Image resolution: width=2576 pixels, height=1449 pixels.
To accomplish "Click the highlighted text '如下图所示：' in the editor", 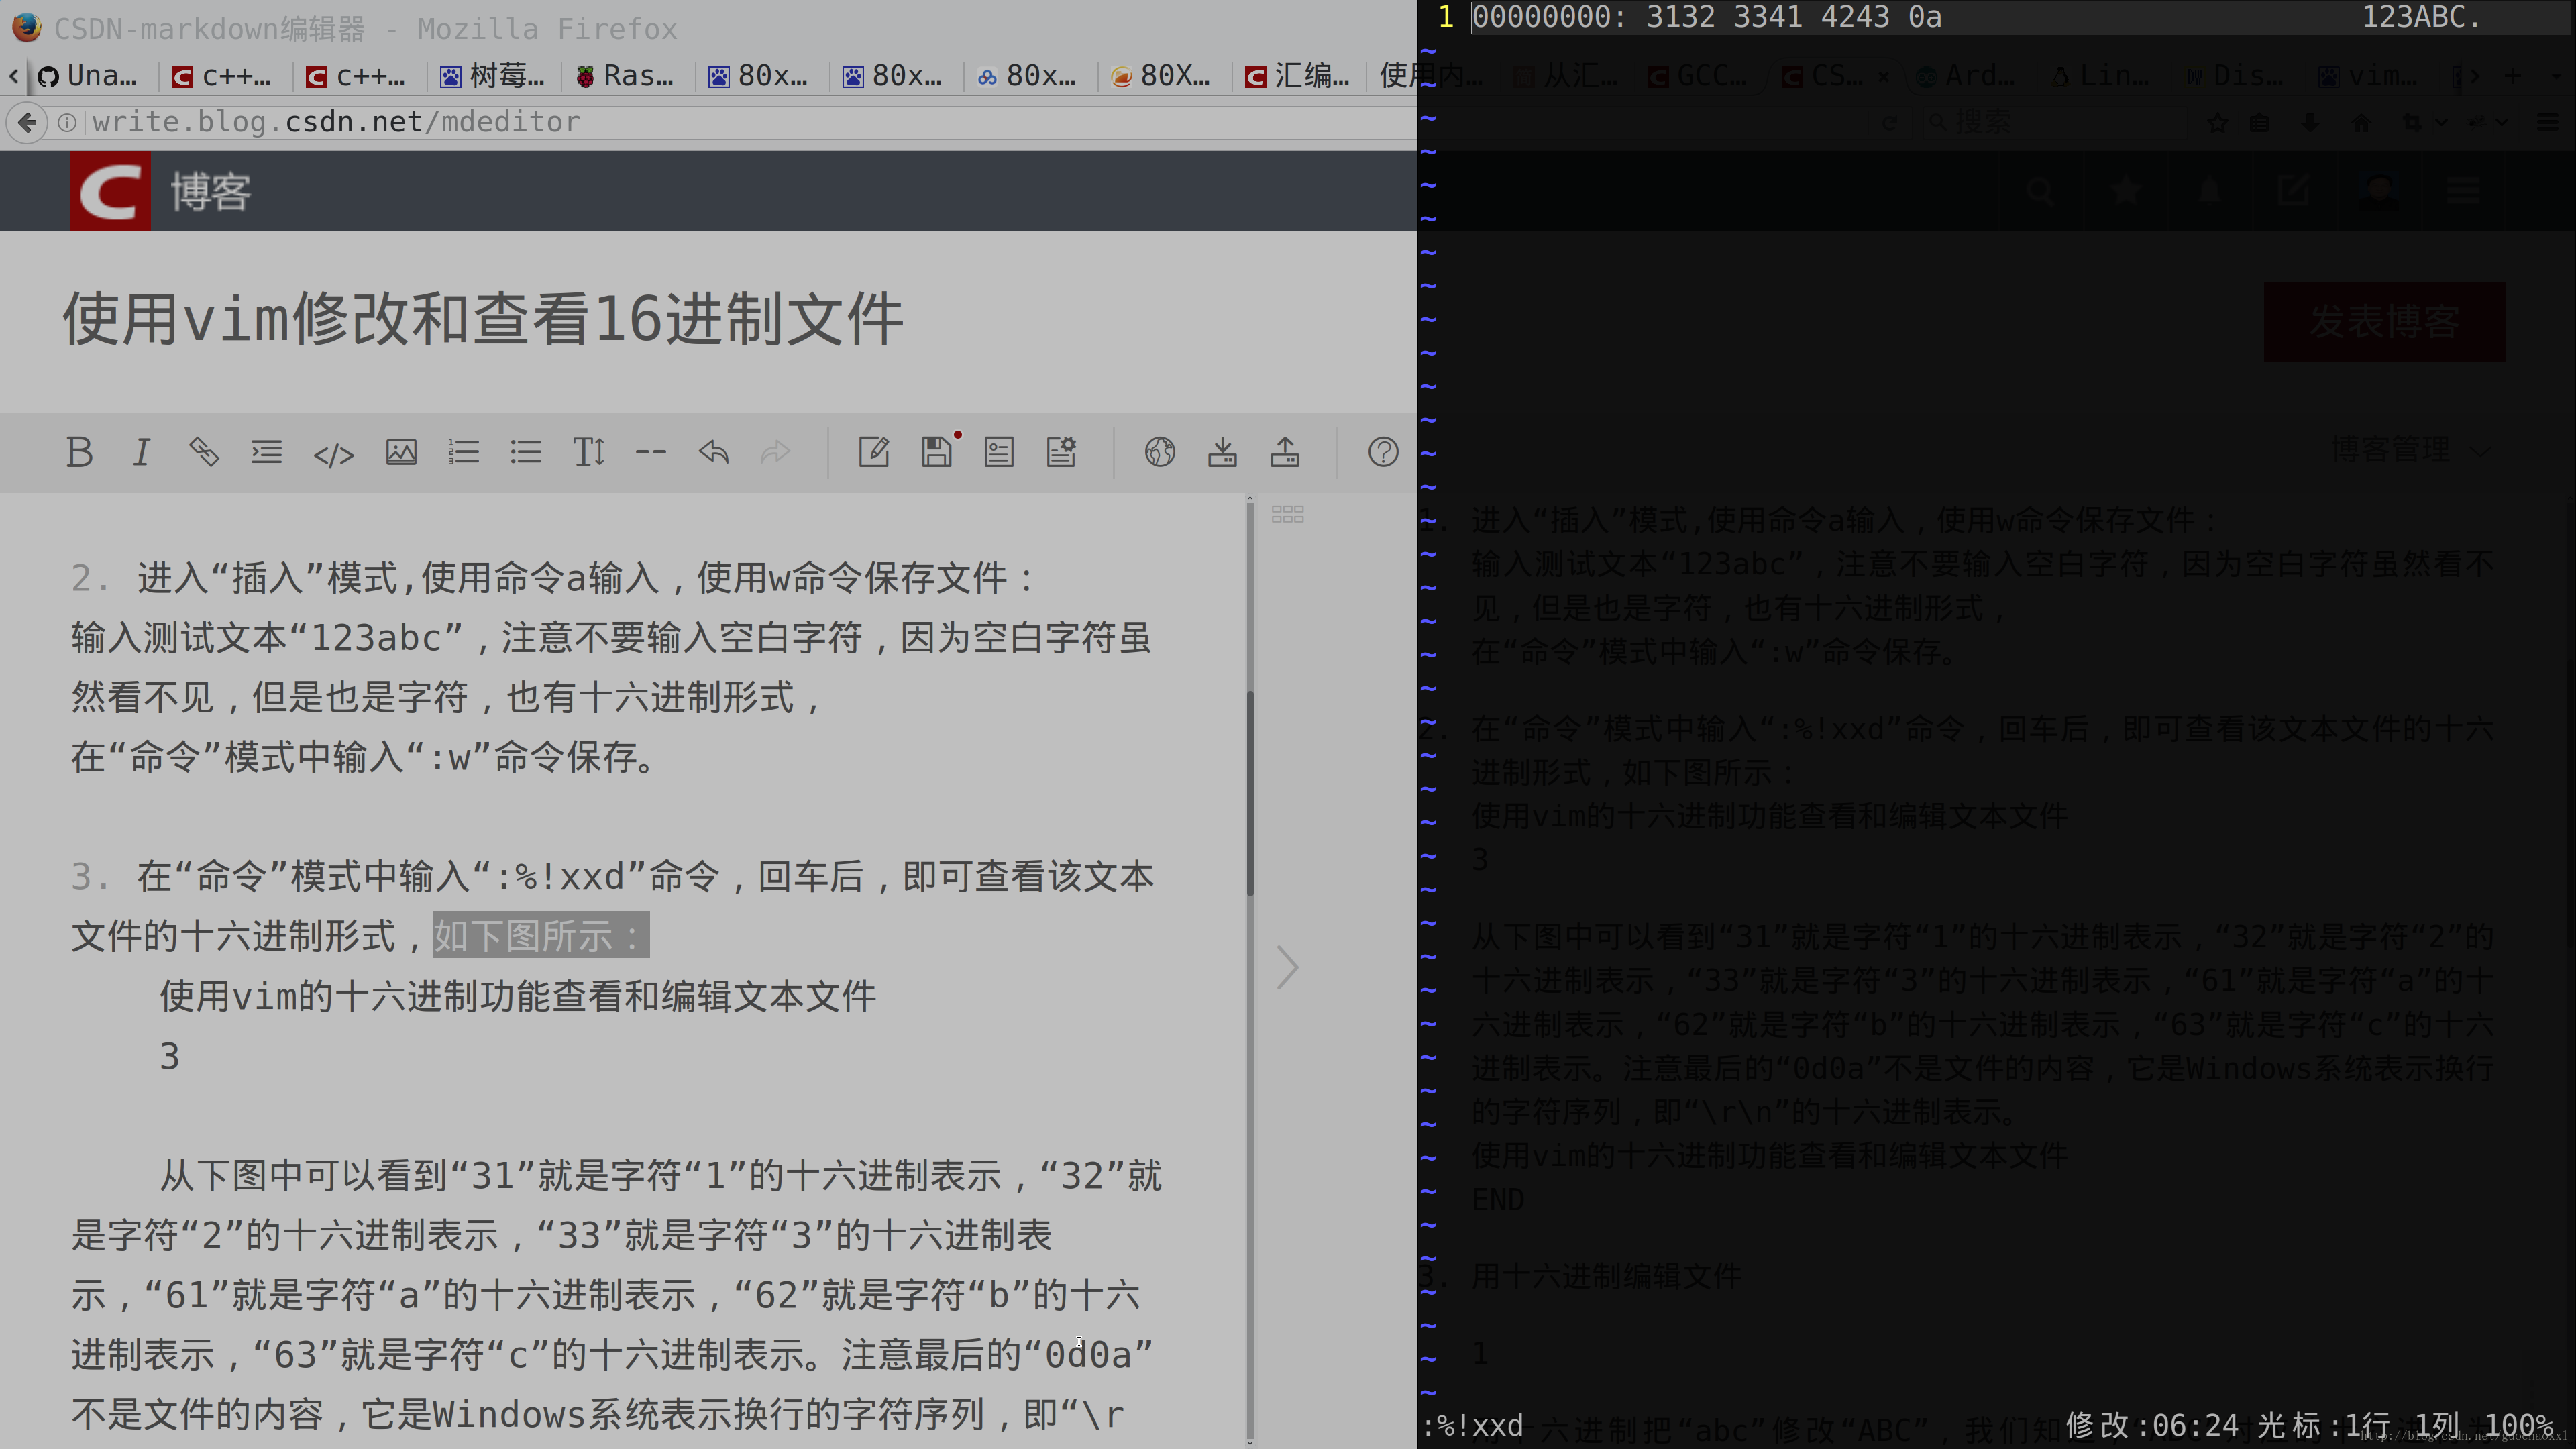I will 540,936.
